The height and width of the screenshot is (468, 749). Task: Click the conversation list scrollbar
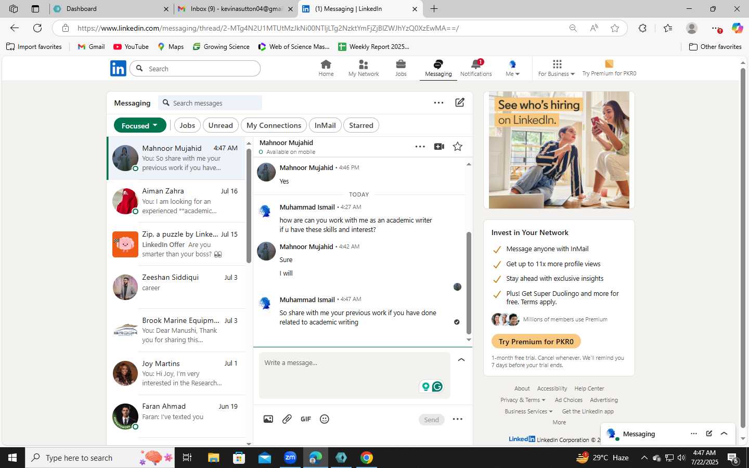click(249, 205)
